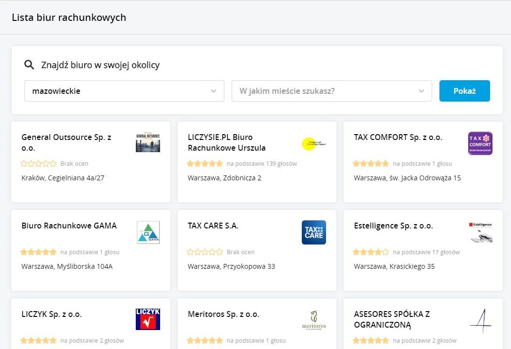Click the Pokaż button
Image resolution: width=511 pixels, height=349 pixels.
coord(464,91)
